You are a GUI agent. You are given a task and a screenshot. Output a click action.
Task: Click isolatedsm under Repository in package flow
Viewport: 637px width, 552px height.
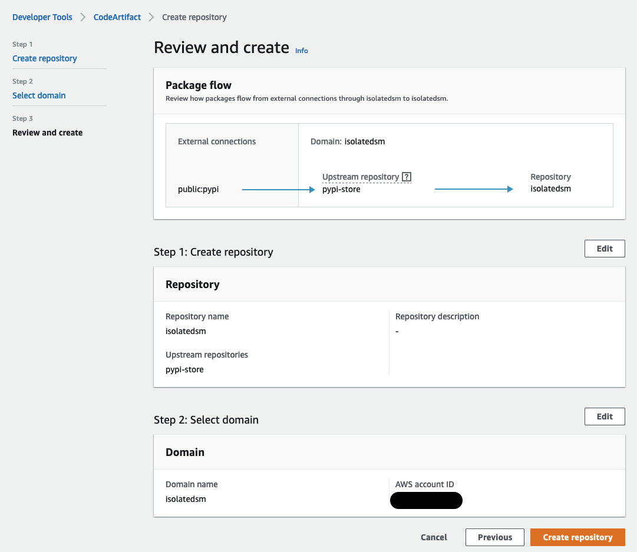click(x=550, y=189)
